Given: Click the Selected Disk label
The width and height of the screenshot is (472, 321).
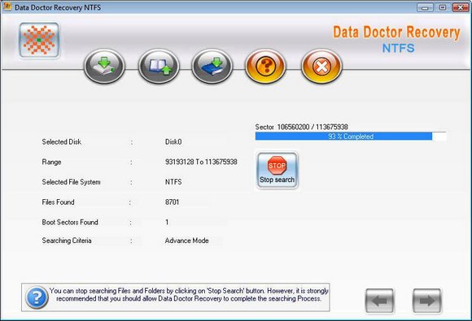Looking at the screenshot, I should pos(62,141).
